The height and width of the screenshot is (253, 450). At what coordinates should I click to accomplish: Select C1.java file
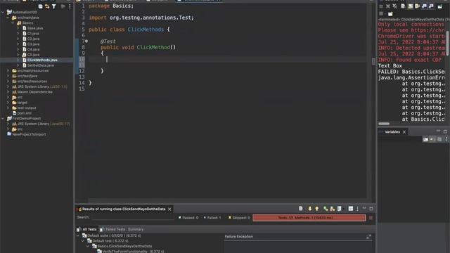[x=33, y=34]
